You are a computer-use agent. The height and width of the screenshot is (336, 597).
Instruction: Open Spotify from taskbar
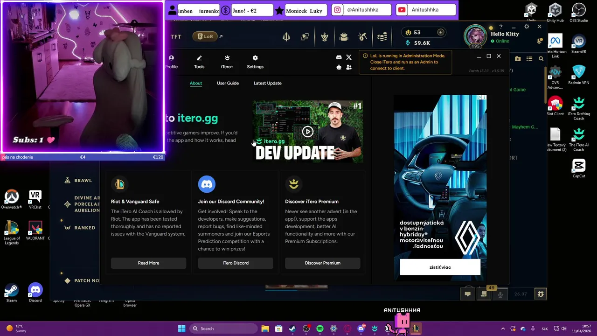pos(320,329)
